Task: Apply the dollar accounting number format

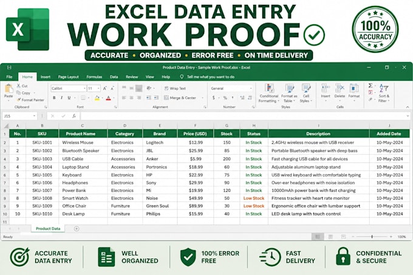Action: click(214, 98)
